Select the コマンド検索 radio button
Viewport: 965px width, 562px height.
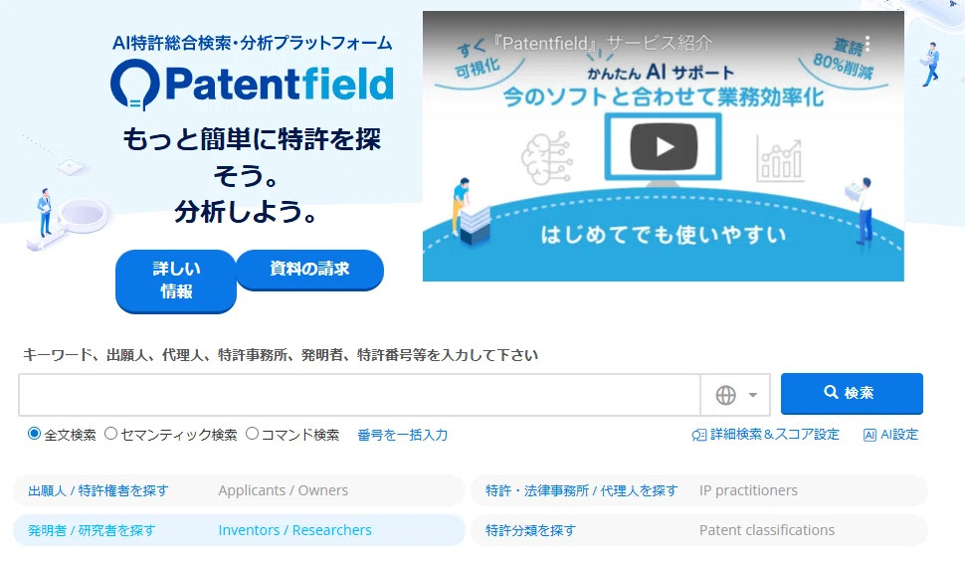[x=253, y=434]
